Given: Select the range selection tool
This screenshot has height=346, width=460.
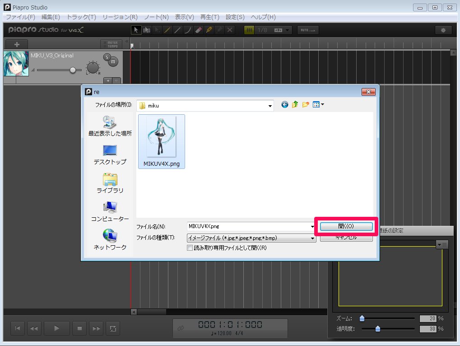Looking at the screenshot, I should (x=147, y=30).
